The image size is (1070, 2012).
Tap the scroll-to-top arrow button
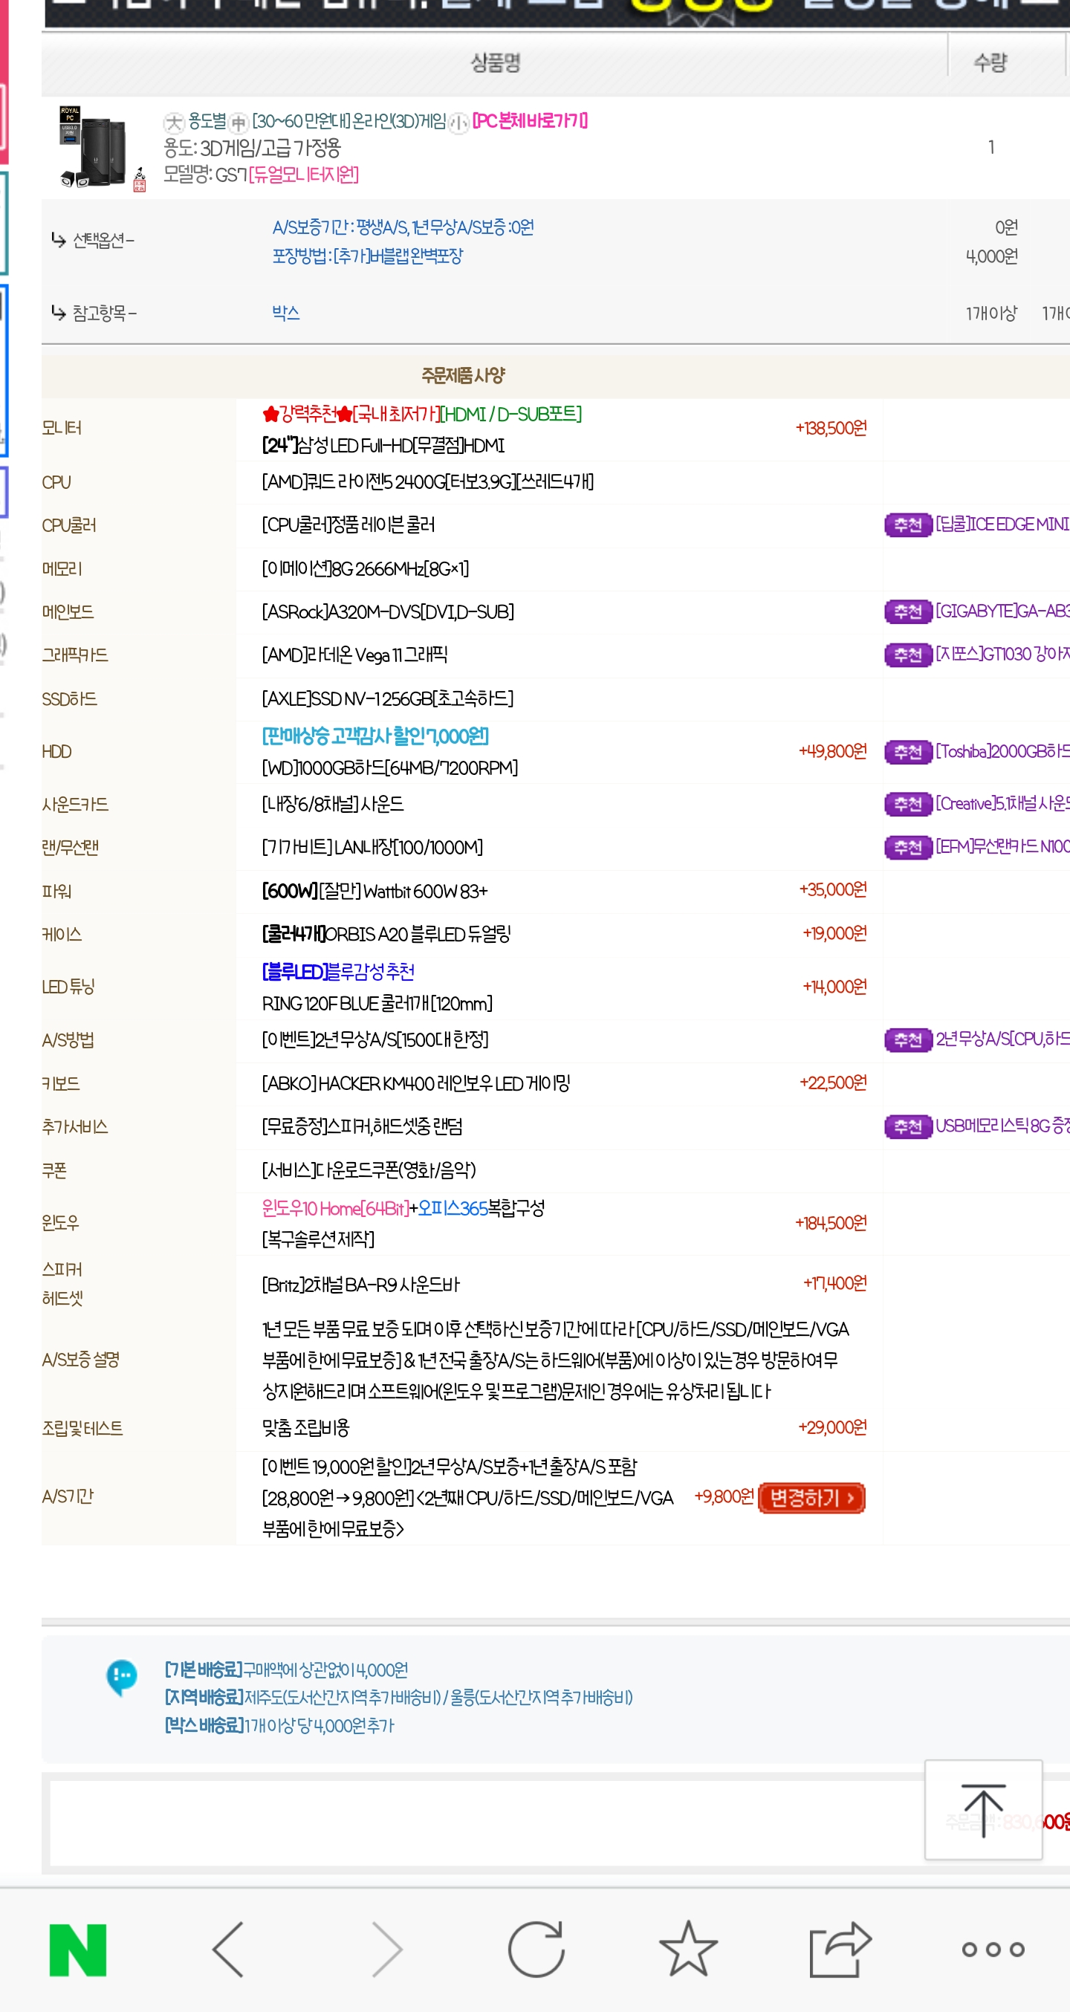pos(983,1810)
